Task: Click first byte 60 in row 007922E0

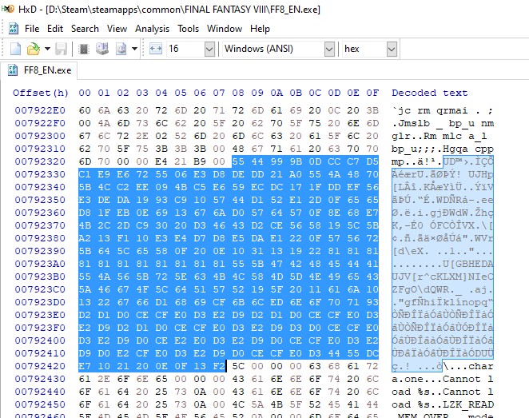Action: click(x=85, y=110)
